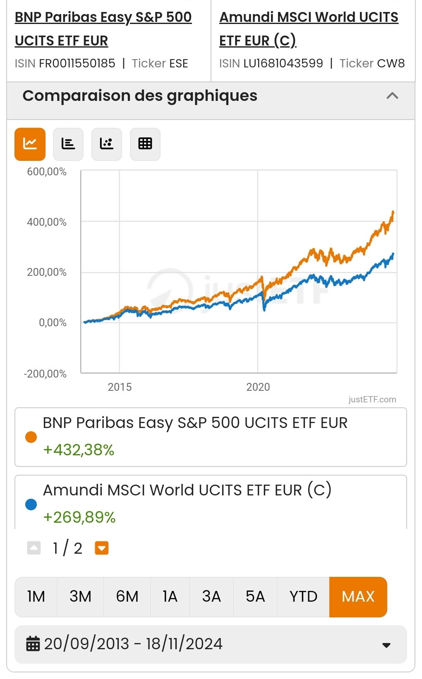This screenshot has width=422, height=679.
Task: Collapse the Comparaison des graphiques section
Action: point(392,96)
